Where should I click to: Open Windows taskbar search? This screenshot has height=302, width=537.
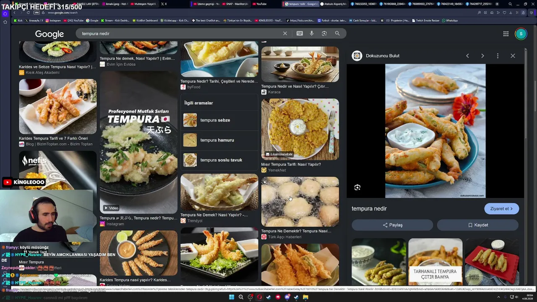click(x=241, y=297)
